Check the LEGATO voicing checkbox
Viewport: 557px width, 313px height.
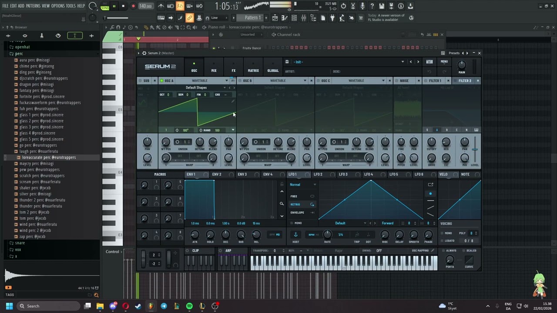pos(442,240)
